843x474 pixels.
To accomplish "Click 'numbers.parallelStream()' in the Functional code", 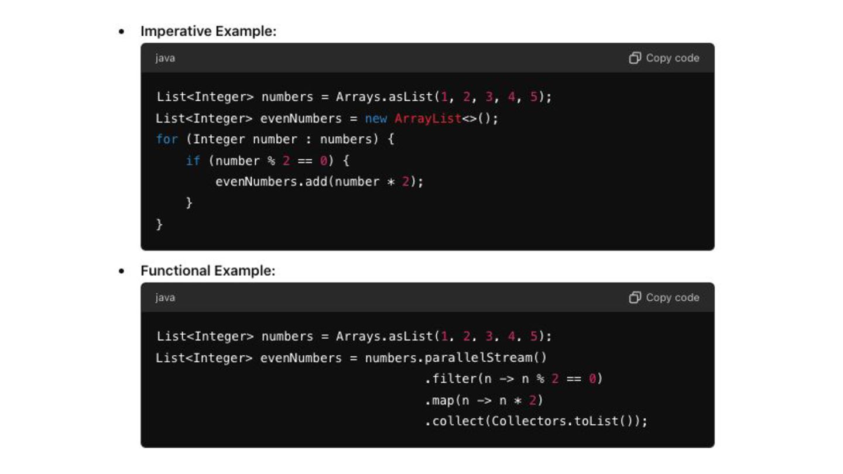I will [455, 358].
